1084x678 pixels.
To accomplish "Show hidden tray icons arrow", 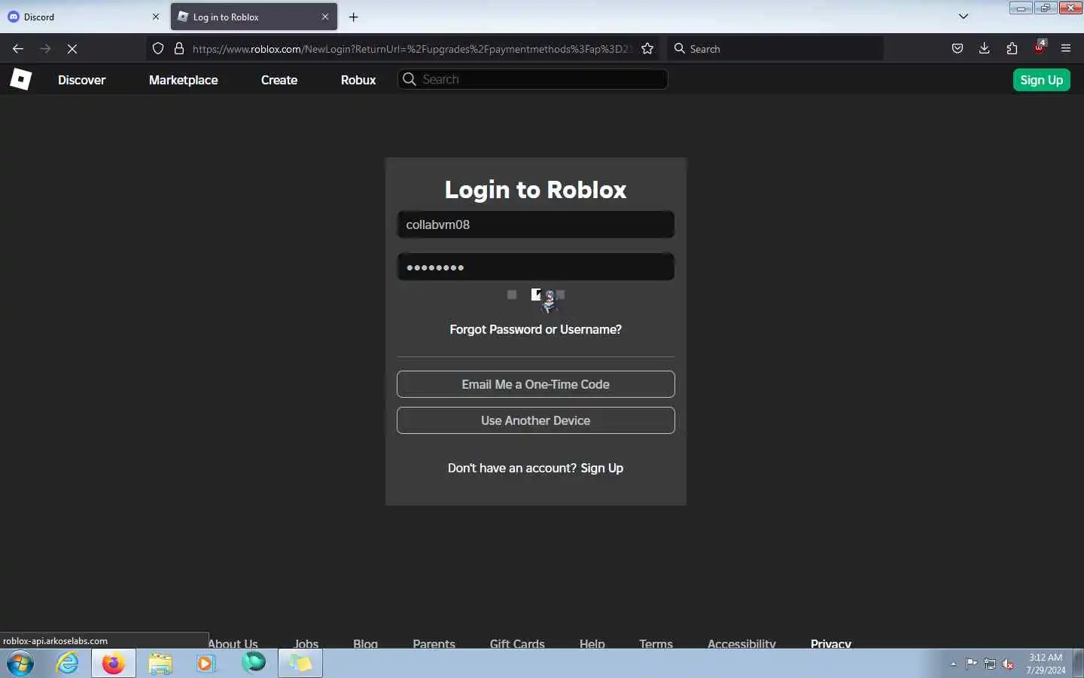I will click(x=953, y=664).
